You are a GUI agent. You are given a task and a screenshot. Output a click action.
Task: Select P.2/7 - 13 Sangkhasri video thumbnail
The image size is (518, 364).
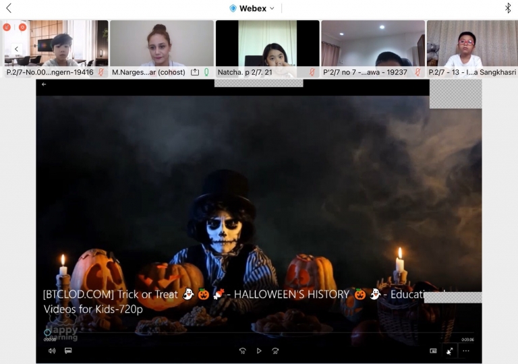point(472,49)
